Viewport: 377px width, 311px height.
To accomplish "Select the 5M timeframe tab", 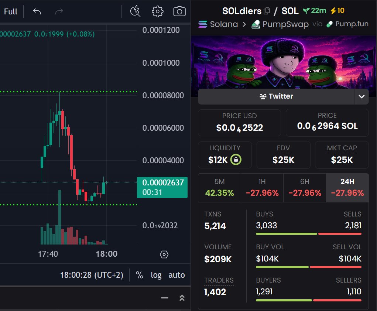I will coord(219,188).
